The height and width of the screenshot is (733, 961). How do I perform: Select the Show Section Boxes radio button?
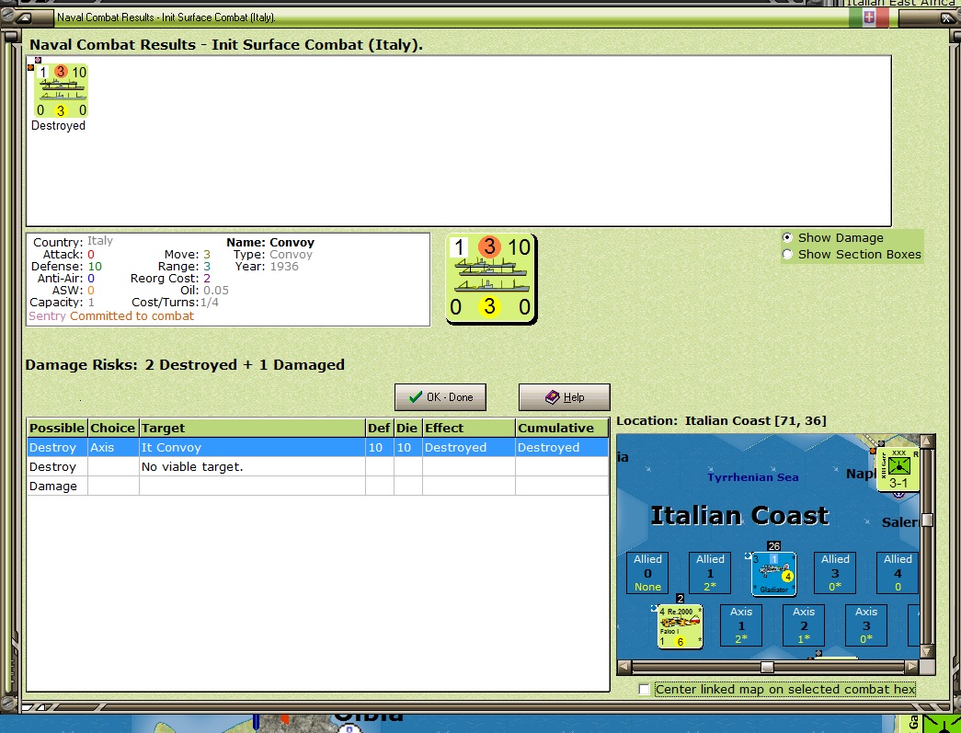(787, 255)
